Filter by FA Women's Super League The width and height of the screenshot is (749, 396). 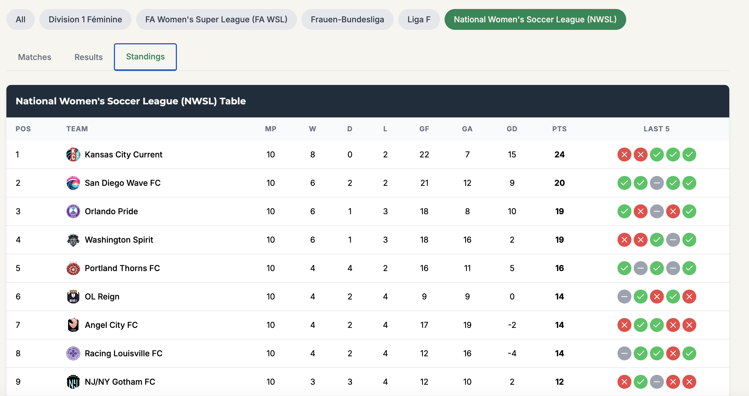coord(216,19)
